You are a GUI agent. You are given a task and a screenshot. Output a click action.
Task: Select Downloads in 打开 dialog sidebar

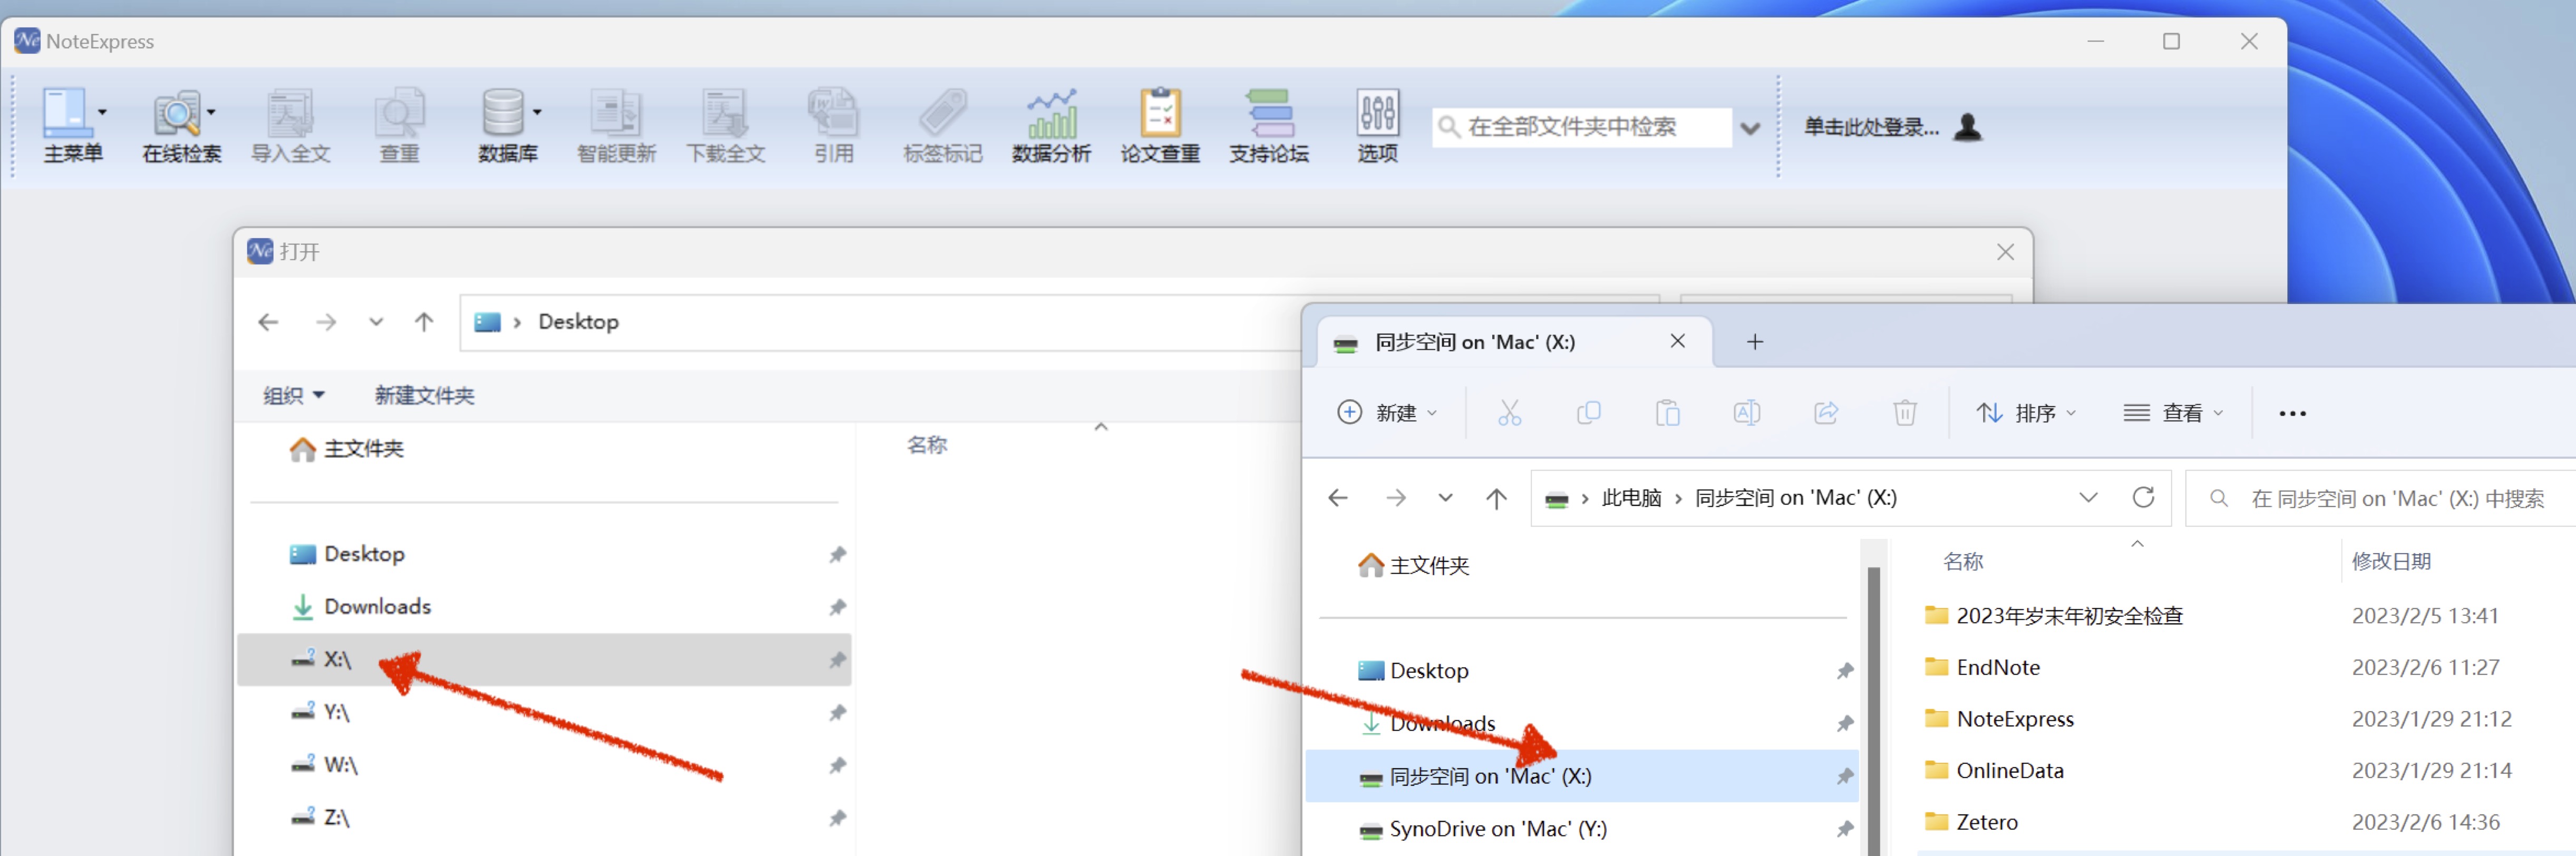(x=544, y=606)
